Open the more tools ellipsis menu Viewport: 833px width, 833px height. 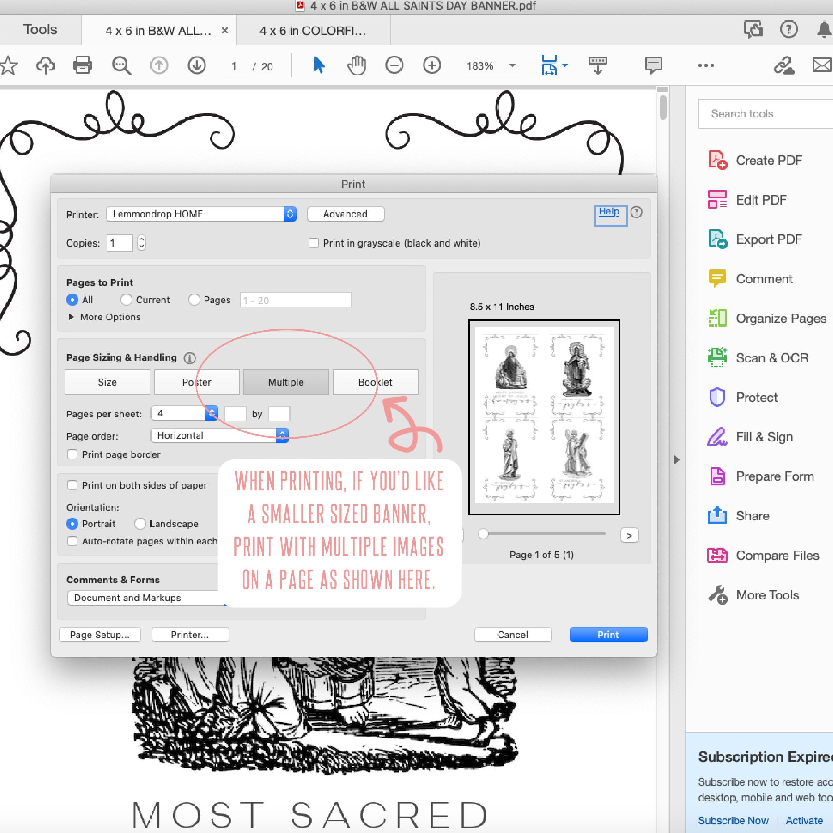(x=706, y=65)
